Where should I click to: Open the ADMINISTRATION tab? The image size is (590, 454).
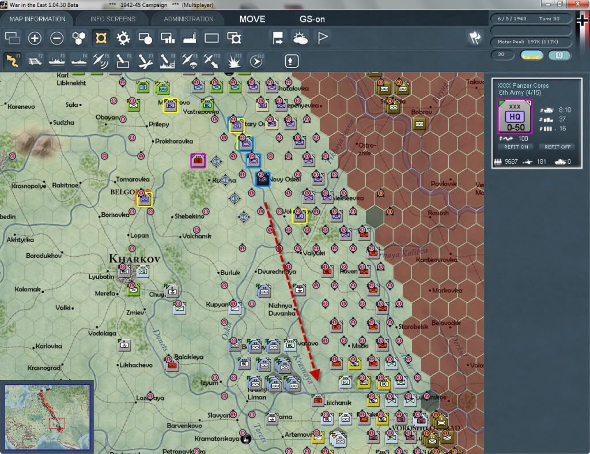click(x=188, y=19)
